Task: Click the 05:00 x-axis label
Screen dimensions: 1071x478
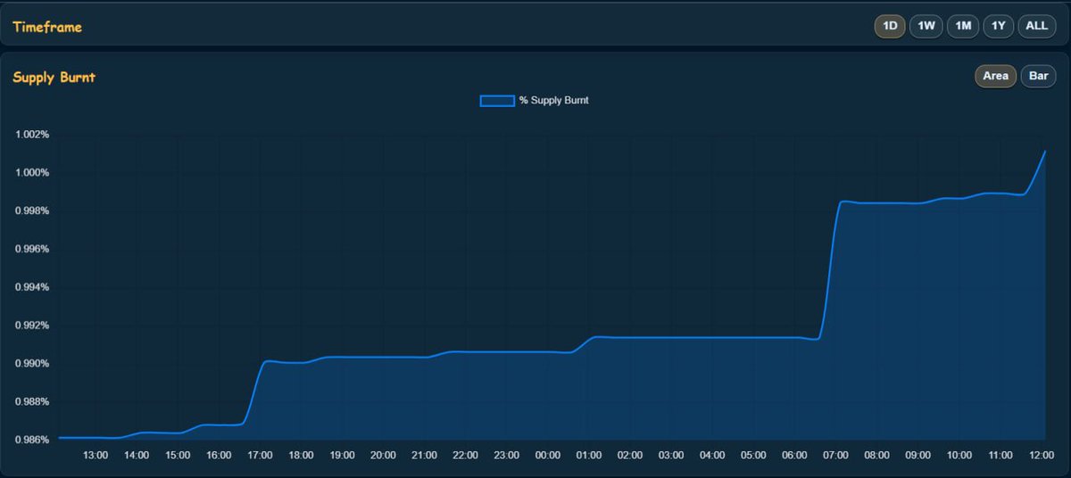Action: (x=753, y=456)
